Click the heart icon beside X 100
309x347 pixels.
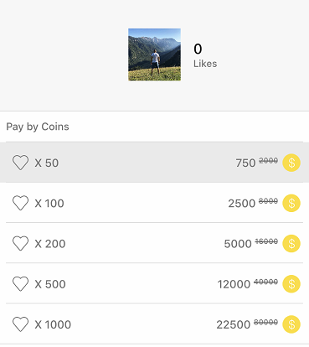tap(20, 203)
